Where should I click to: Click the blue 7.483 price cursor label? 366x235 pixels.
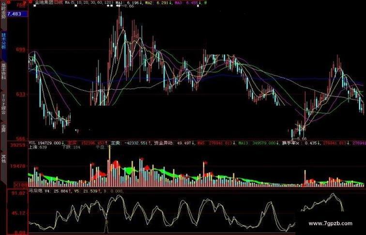tap(17, 14)
